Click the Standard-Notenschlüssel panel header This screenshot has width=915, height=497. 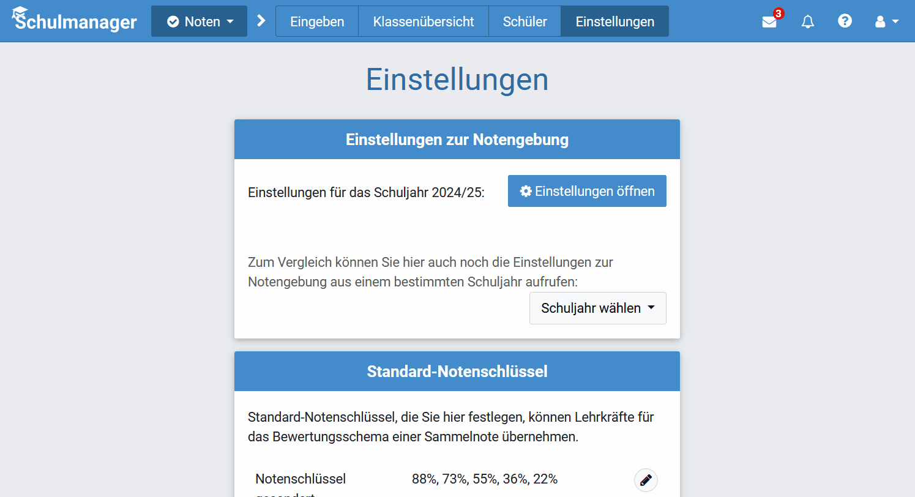point(457,372)
